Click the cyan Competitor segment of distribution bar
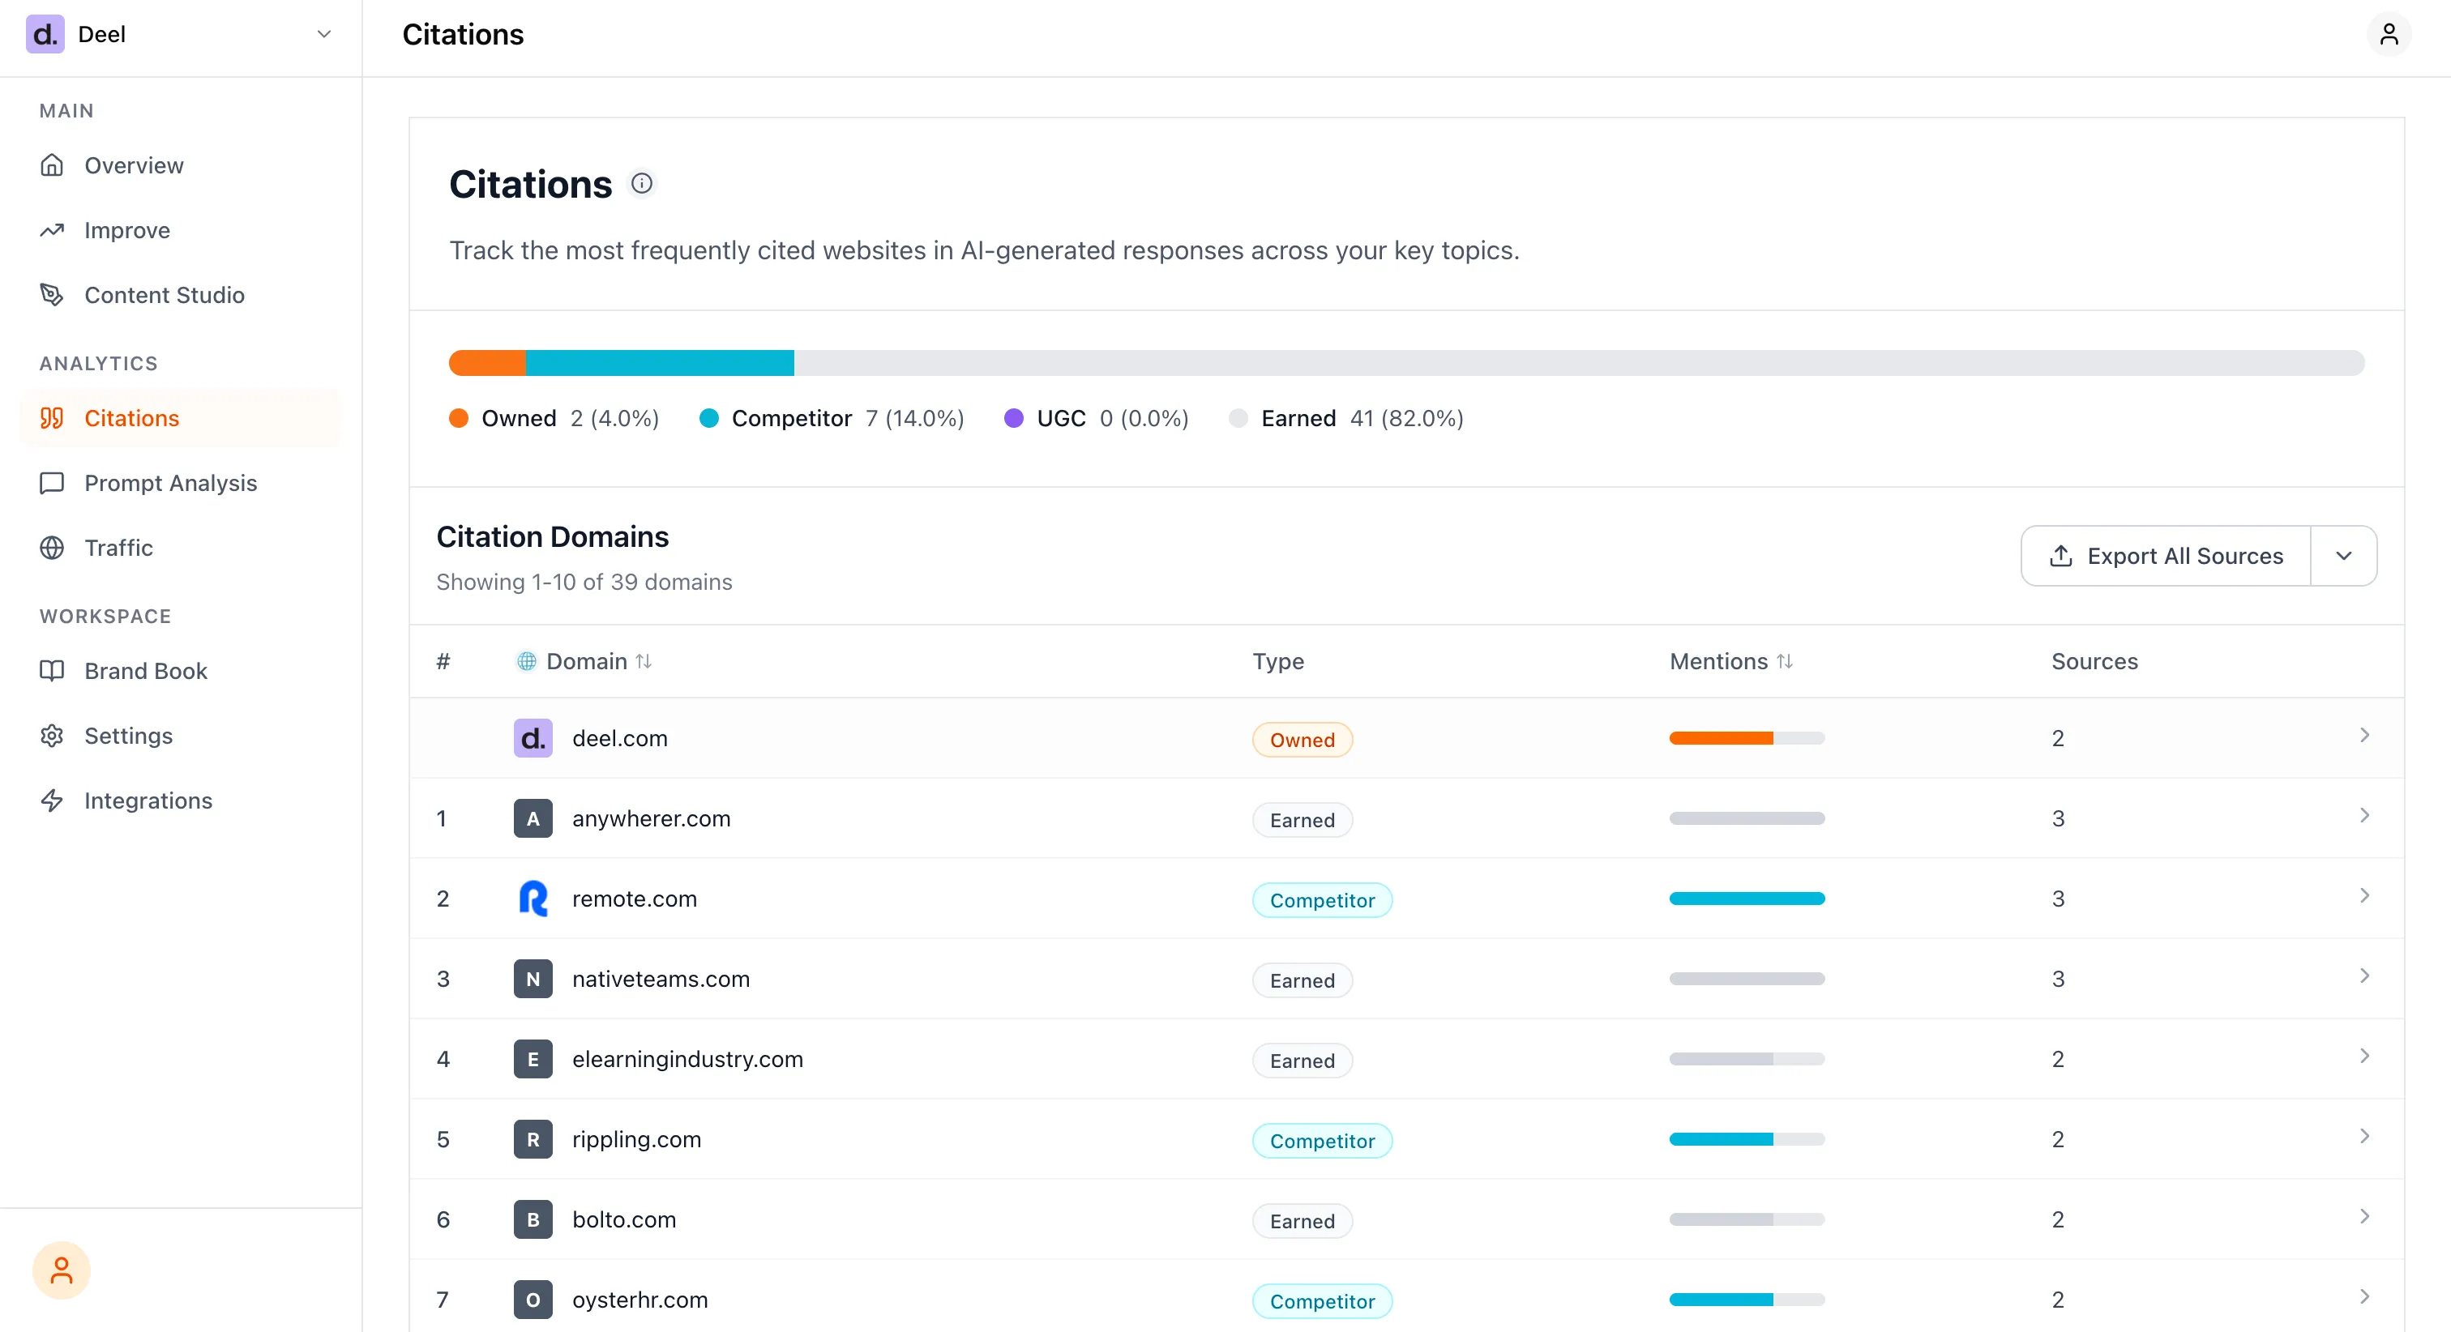This screenshot has width=2451, height=1332. pos(660,362)
